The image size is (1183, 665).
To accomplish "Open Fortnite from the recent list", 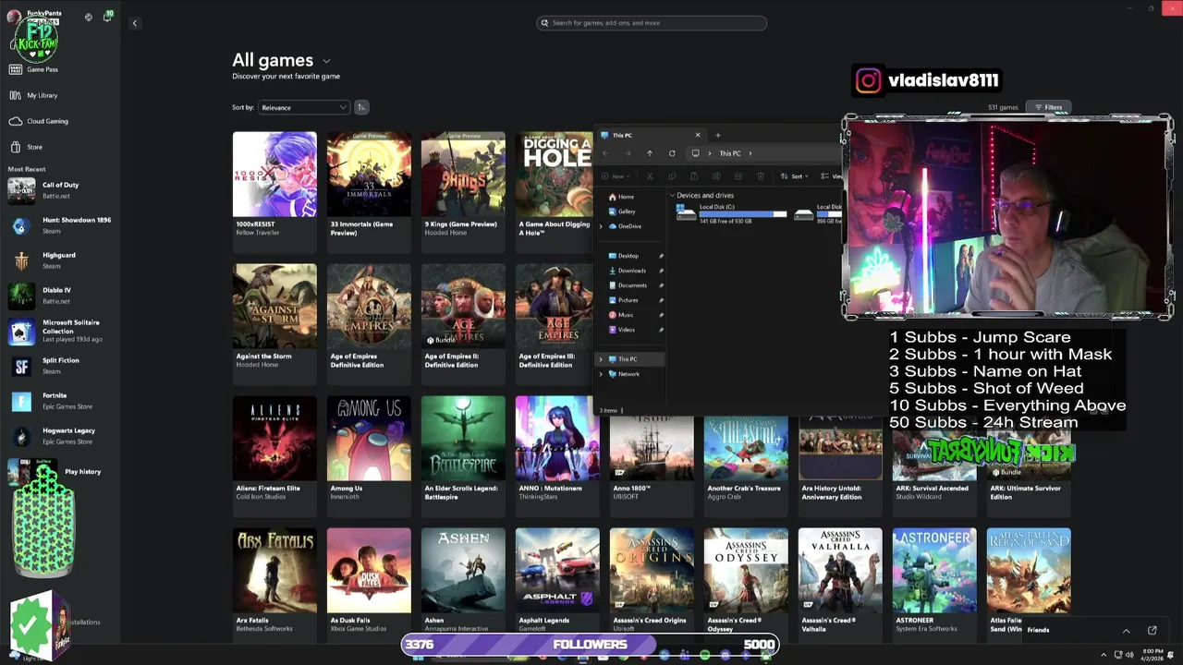I will pos(60,401).
